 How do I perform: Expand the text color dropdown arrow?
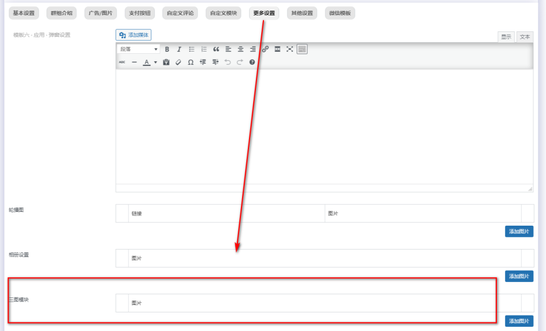pyautogui.click(x=156, y=62)
